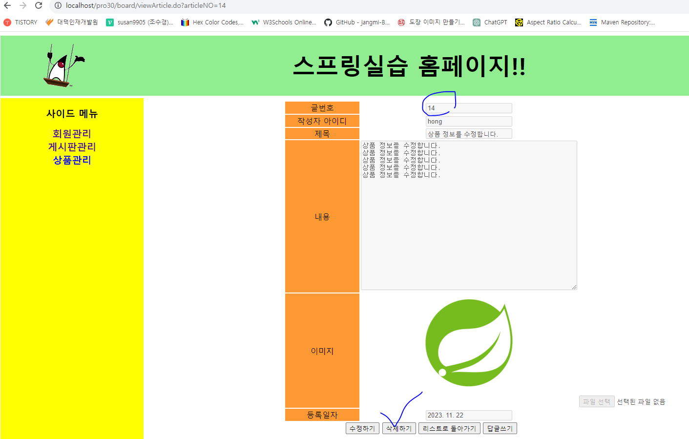Click the 작성자 아이디 field showing hong
The height and width of the screenshot is (439, 689).
469,121
